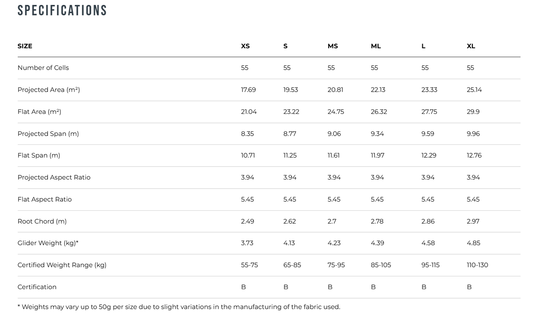The width and height of the screenshot is (545, 331).
Task: Click the Projected Area row label
Action: pos(49,90)
